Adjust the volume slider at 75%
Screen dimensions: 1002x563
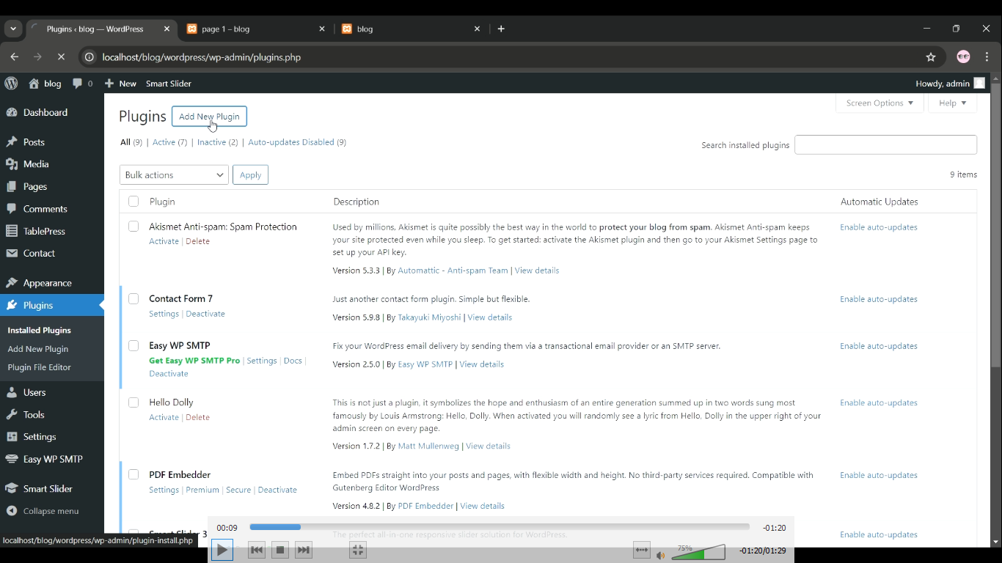[x=698, y=552]
